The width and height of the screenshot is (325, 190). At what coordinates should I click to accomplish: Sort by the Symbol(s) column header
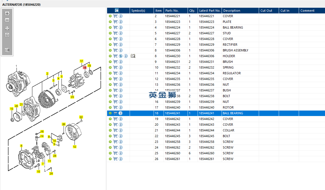tap(142, 11)
